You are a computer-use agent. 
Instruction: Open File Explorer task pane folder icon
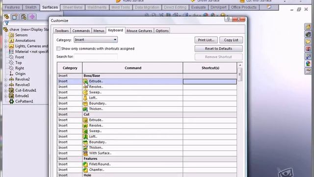[x=308, y=41]
